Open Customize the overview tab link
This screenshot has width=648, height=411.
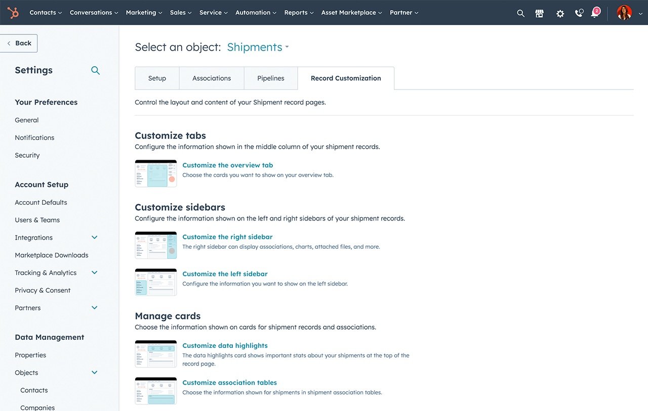227,165
